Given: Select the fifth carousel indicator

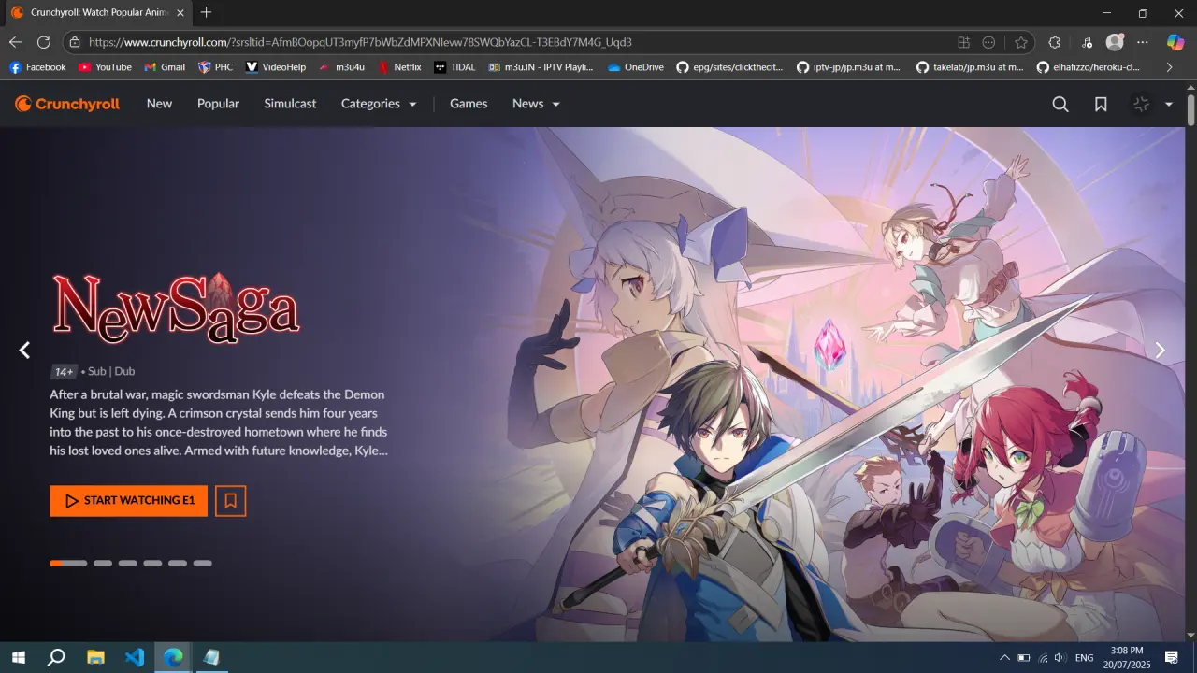Looking at the screenshot, I should click(178, 564).
